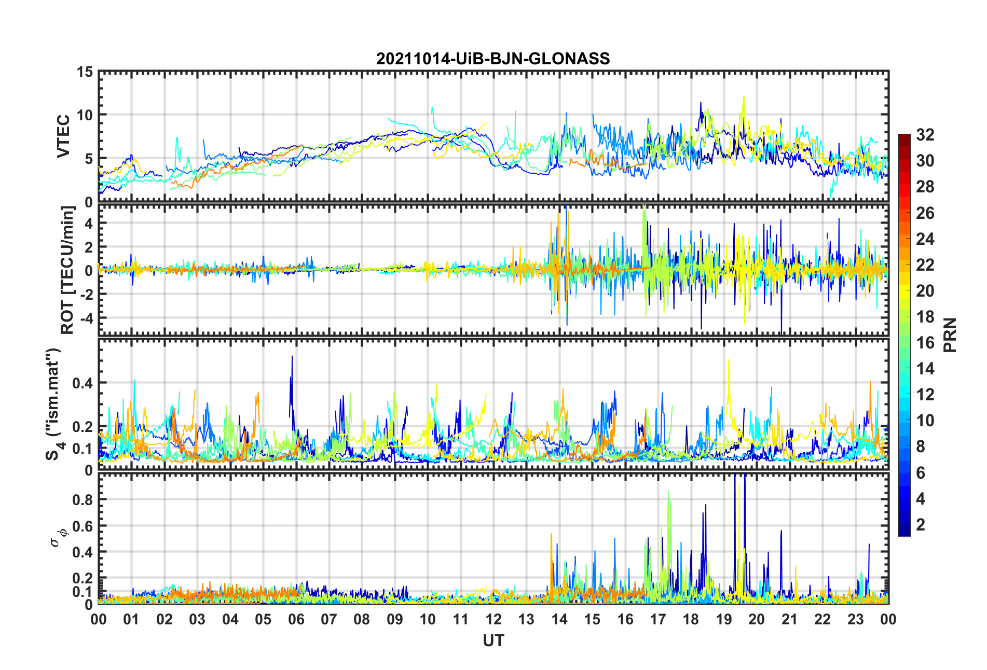Screen dimensions: 987x670
Task: Click colorbar tick label 20
Action: 925,291
